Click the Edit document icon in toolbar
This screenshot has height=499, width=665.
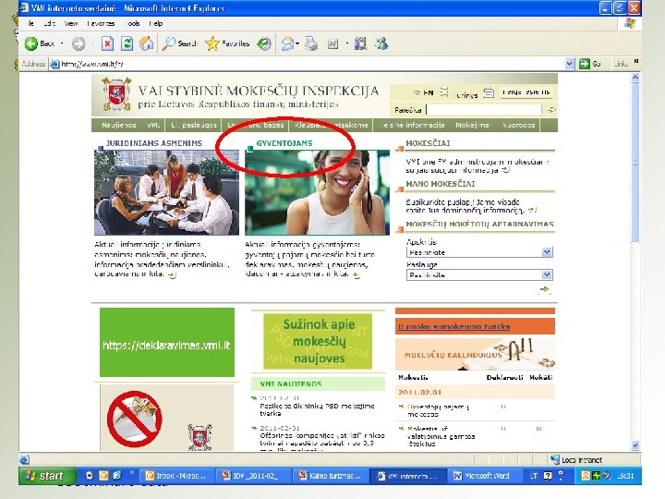pyautogui.click(x=332, y=43)
